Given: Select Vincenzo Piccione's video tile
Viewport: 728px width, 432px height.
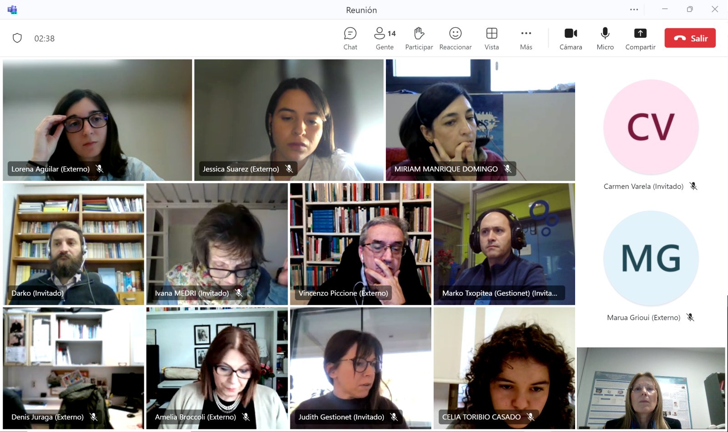Looking at the screenshot, I should [361, 244].
